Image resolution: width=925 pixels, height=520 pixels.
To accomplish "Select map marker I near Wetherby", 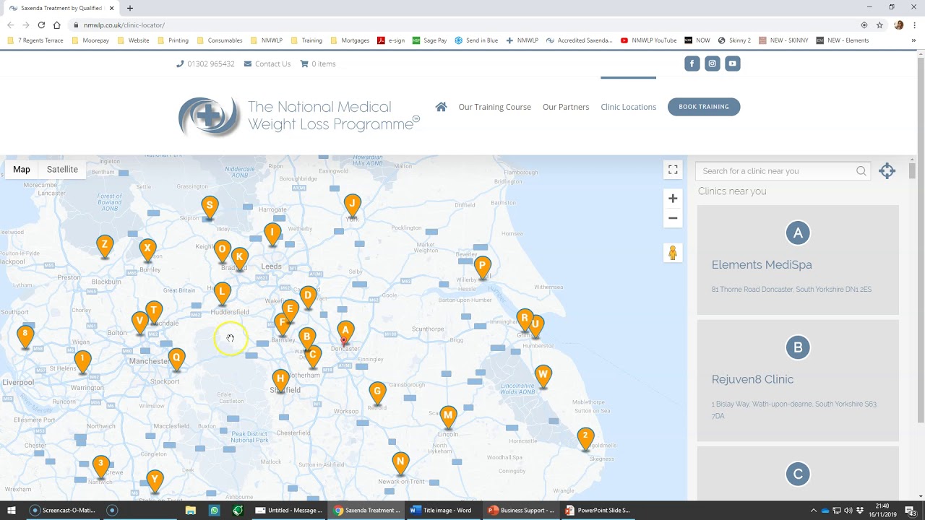I will [272, 235].
